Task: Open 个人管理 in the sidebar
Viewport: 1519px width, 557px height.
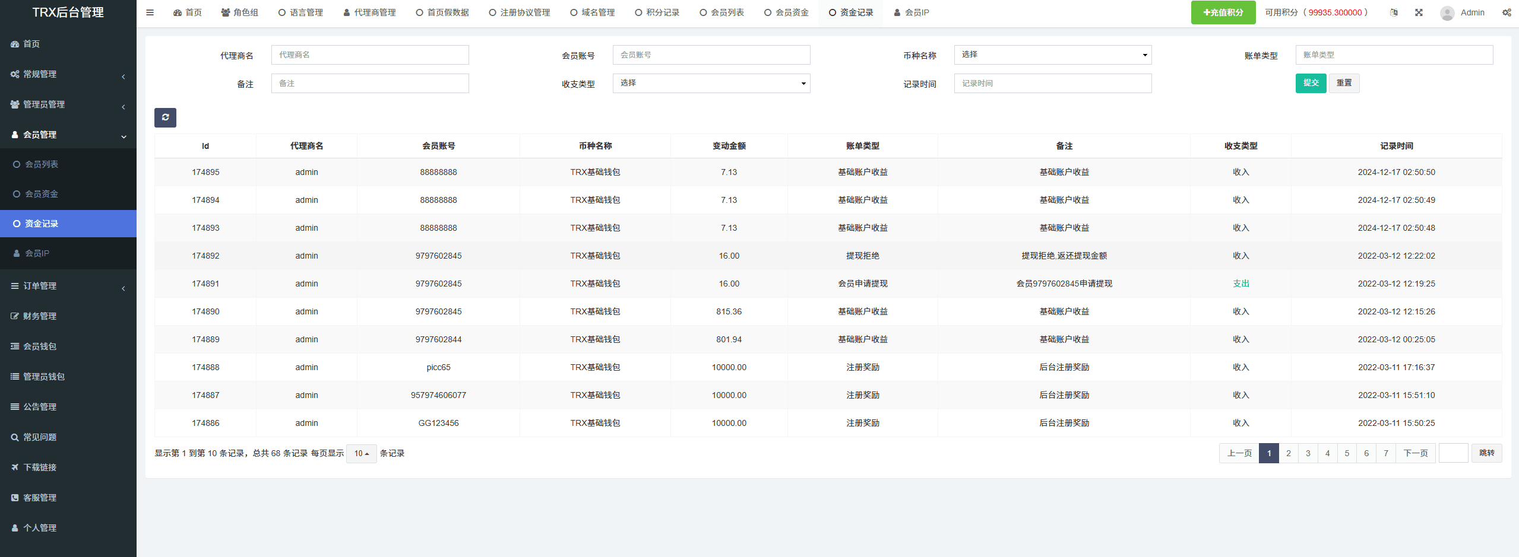Action: click(68, 528)
